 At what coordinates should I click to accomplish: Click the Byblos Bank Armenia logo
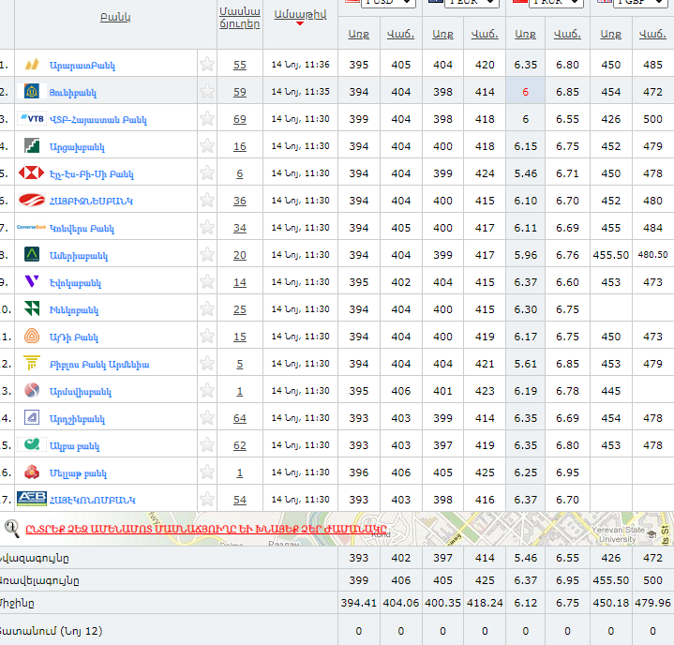pos(32,363)
